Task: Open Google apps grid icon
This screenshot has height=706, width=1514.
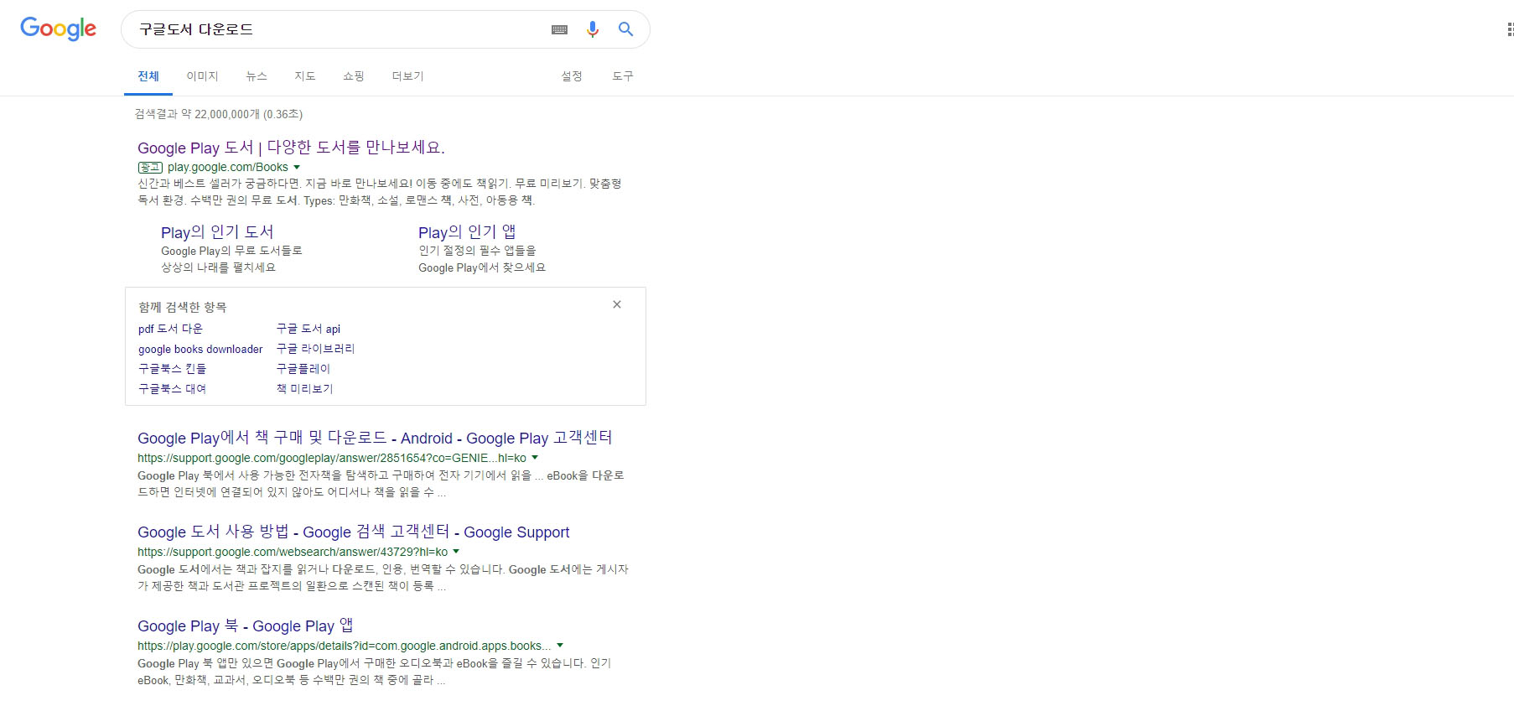Action: point(1510,29)
